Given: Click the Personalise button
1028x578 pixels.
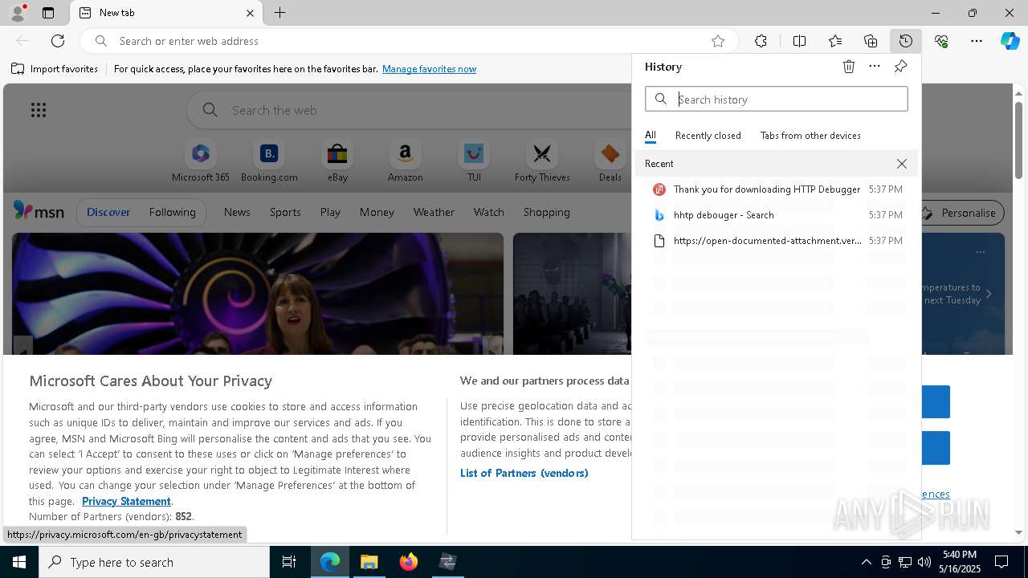Looking at the screenshot, I should coord(961,213).
